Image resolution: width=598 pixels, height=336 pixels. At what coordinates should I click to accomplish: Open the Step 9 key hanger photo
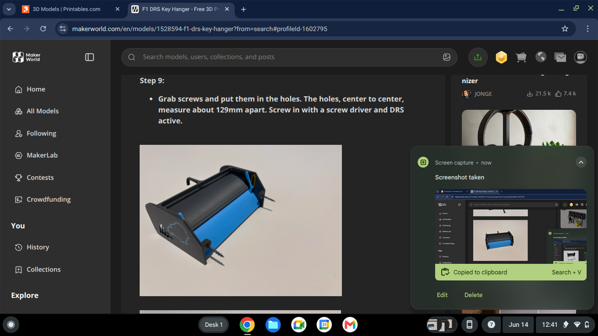click(x=241, y=220)
